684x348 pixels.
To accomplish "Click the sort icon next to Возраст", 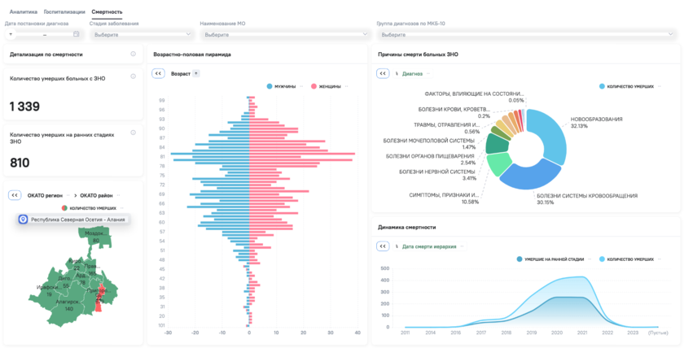I will point(195,73).
